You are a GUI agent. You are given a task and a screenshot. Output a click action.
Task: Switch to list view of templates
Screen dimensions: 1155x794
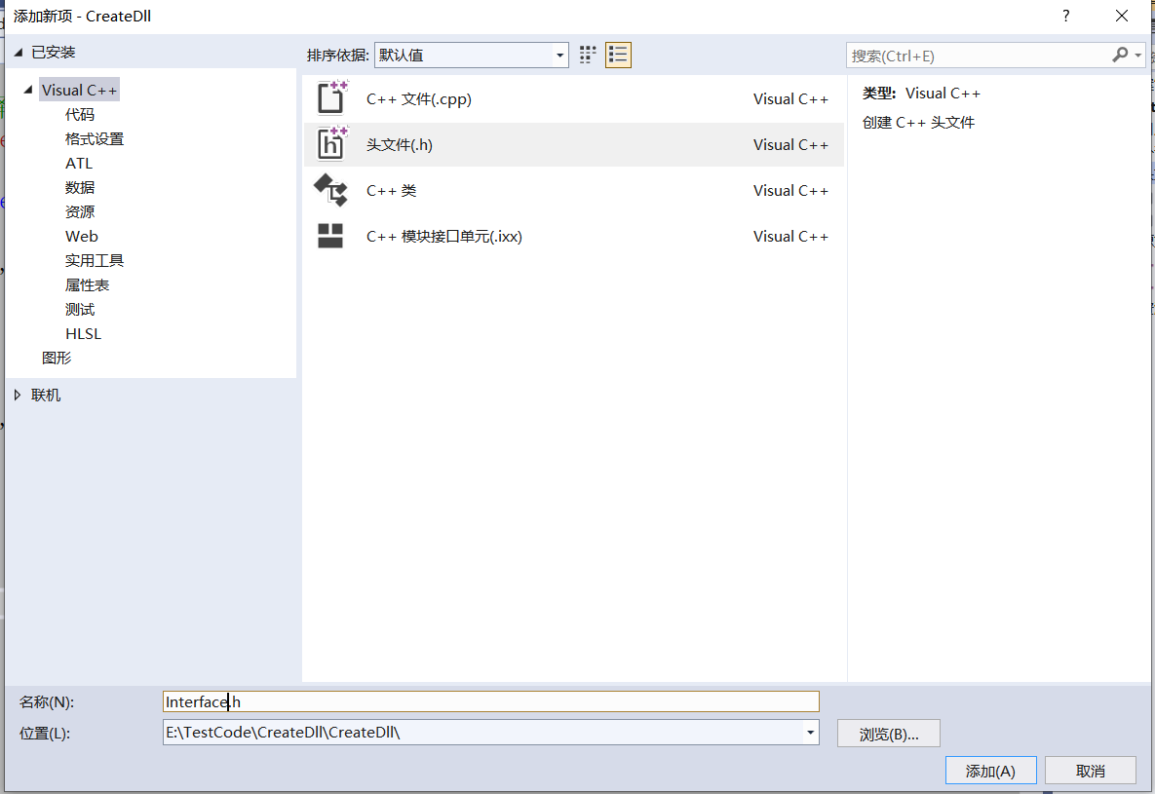pyautogui.click(x=618, y=55)
